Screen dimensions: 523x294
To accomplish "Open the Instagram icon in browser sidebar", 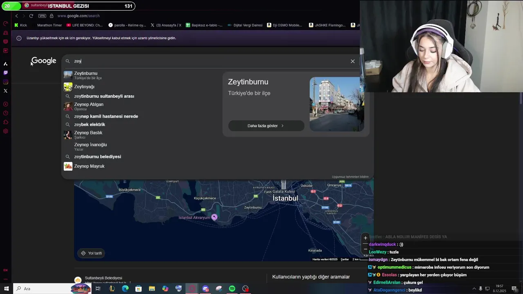I will pyautogui.click(x=5, y=82).
